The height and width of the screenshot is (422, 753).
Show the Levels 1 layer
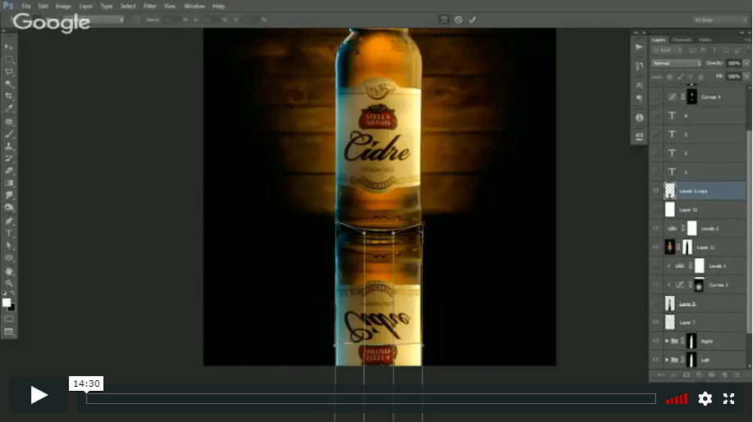(x=656, y=265)
